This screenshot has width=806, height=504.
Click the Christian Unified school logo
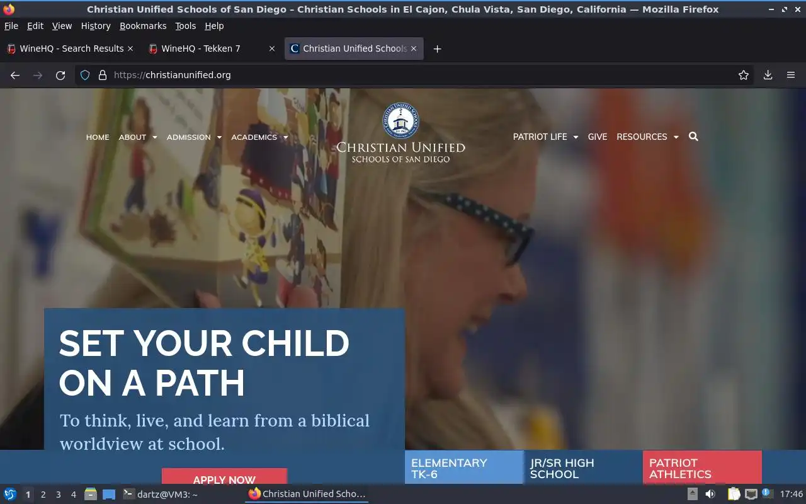click(400, 133)
